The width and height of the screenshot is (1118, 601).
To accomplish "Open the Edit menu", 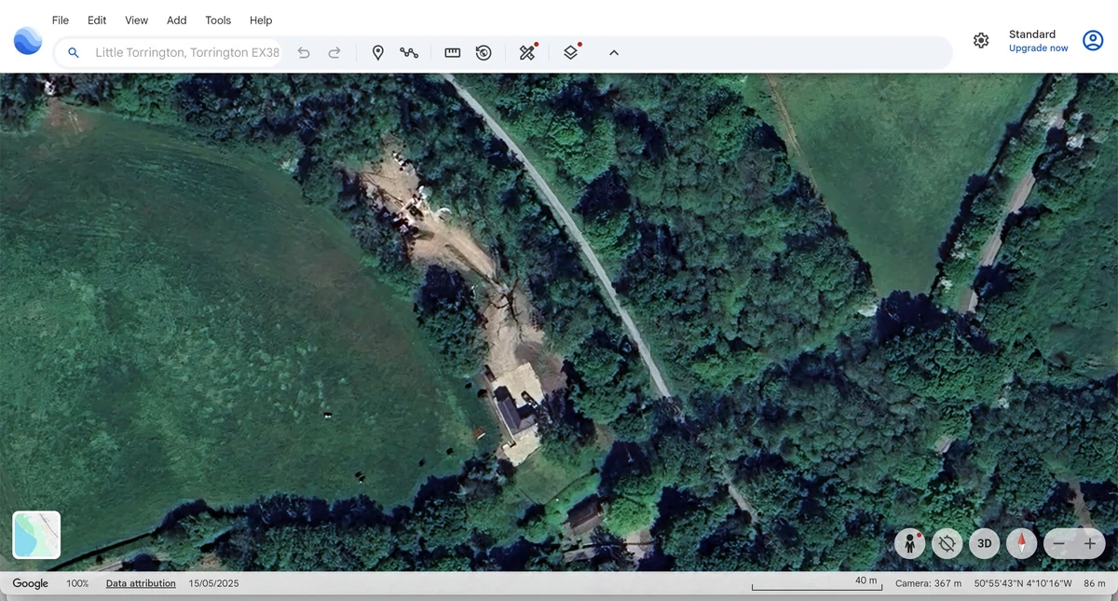I will (x=97, y=20).
